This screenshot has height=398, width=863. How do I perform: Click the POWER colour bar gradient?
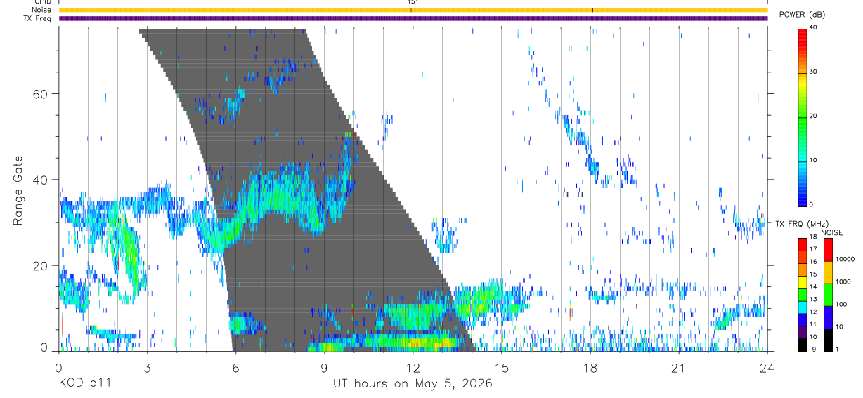click(802, 117)
